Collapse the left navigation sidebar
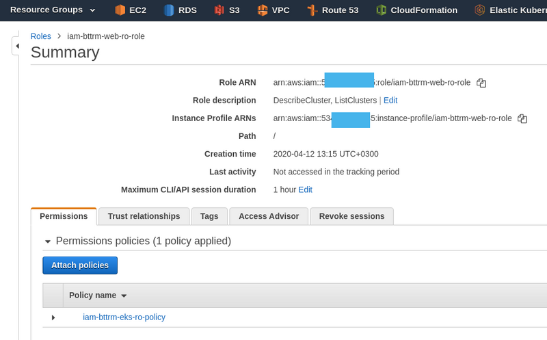Image resolution: width=547 pixels, height=340 pixels. coord(17,46)
